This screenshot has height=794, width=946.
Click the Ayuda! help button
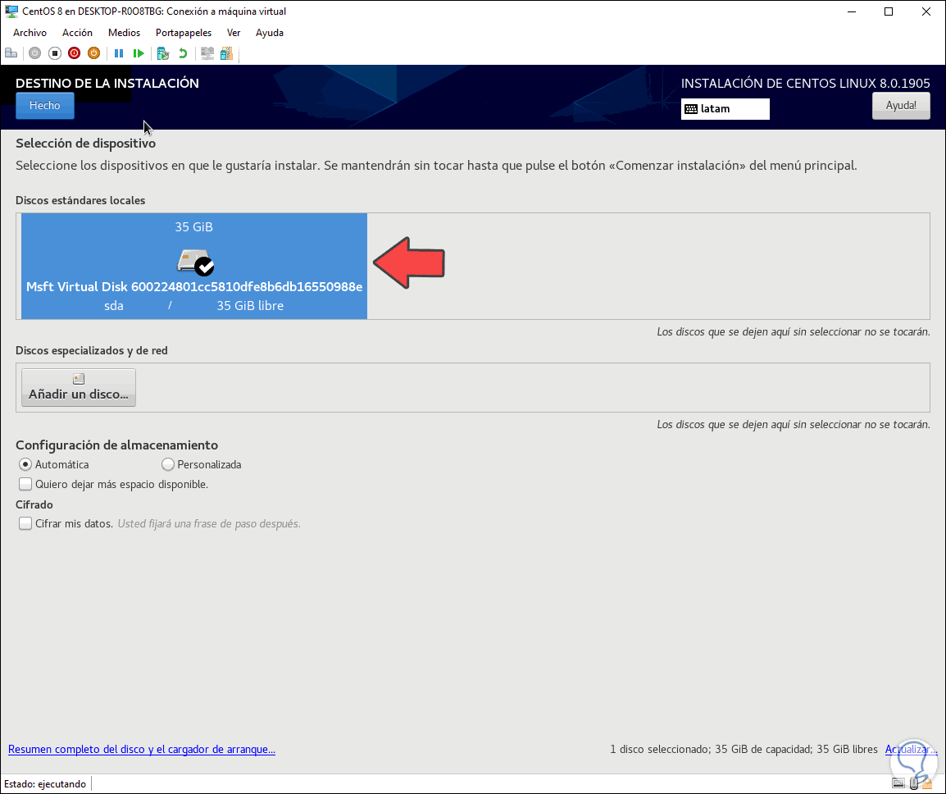(x=901, y=106)
